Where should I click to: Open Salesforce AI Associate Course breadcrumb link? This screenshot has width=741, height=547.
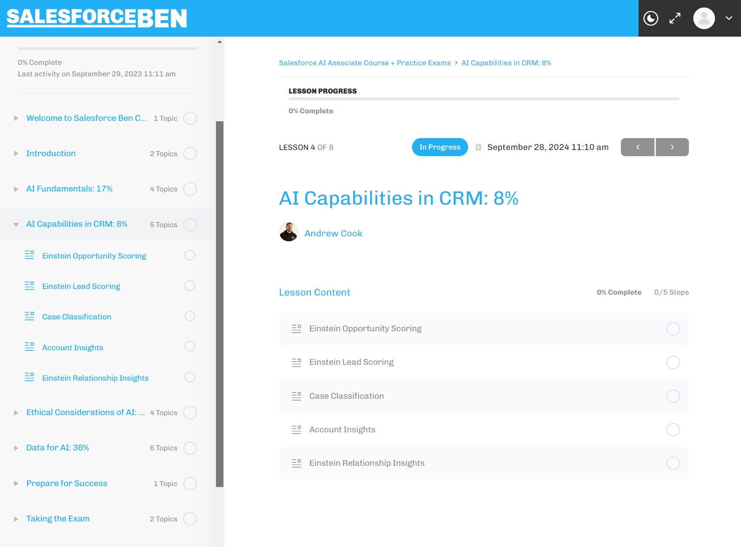click(365, 63)
